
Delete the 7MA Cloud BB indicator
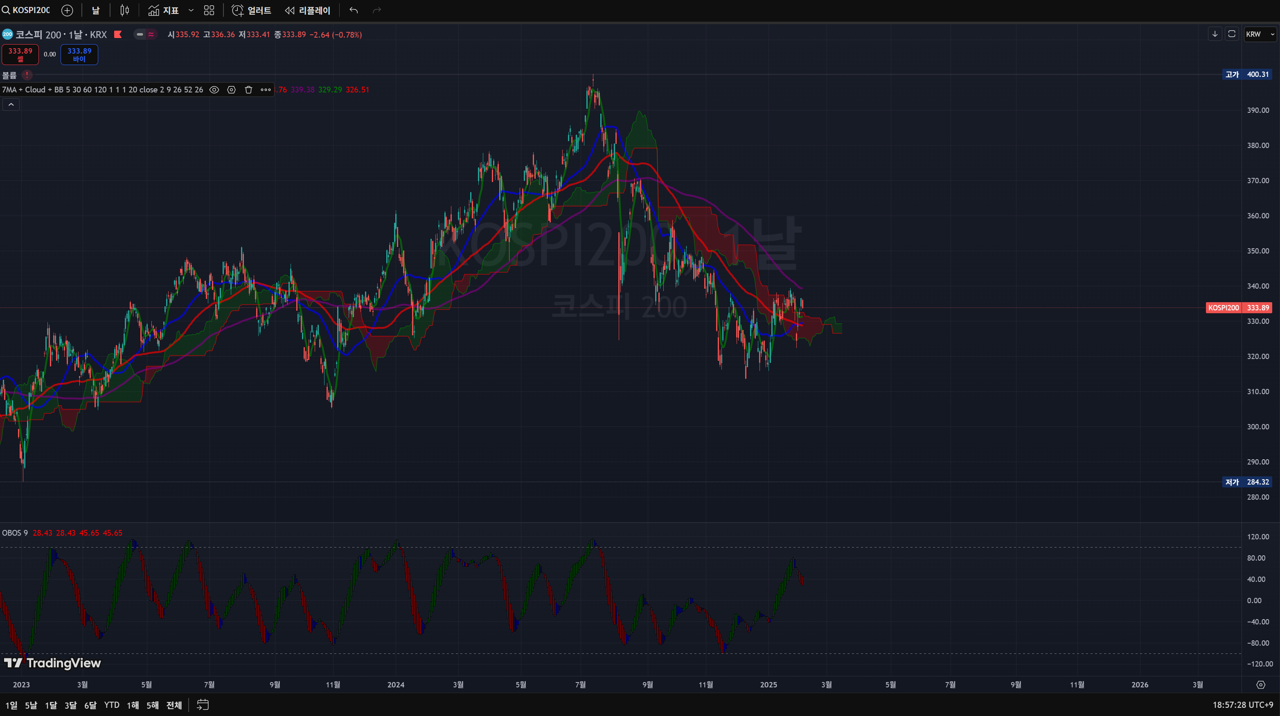coord(248,90)
